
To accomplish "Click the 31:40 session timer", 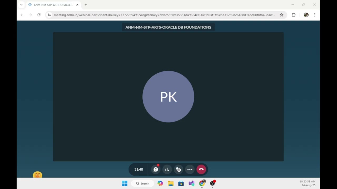I will [x=139, y=169].
